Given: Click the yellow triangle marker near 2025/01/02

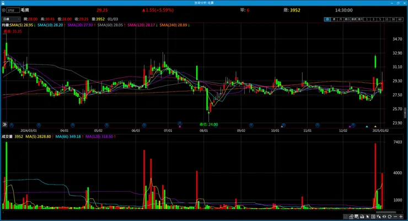Looking at the screenshot, I should pos(375,127).
